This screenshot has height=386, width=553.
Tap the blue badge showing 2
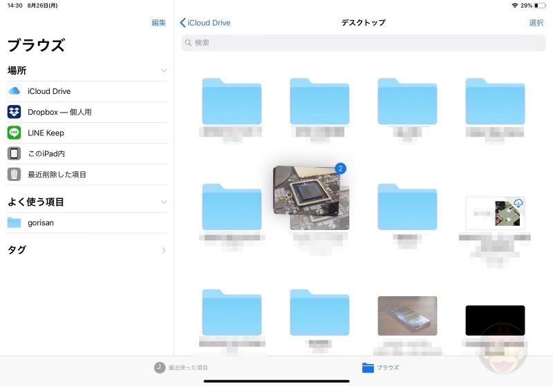click(340, 168)
